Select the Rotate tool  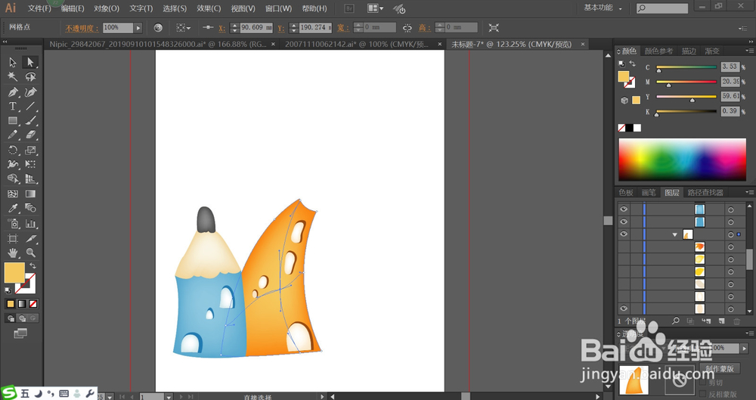[13, 150]
